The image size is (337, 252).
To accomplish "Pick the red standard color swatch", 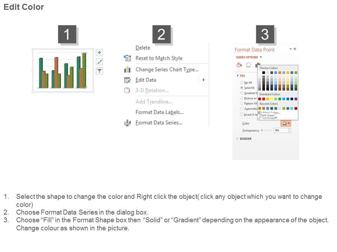I will pos(264,99).
